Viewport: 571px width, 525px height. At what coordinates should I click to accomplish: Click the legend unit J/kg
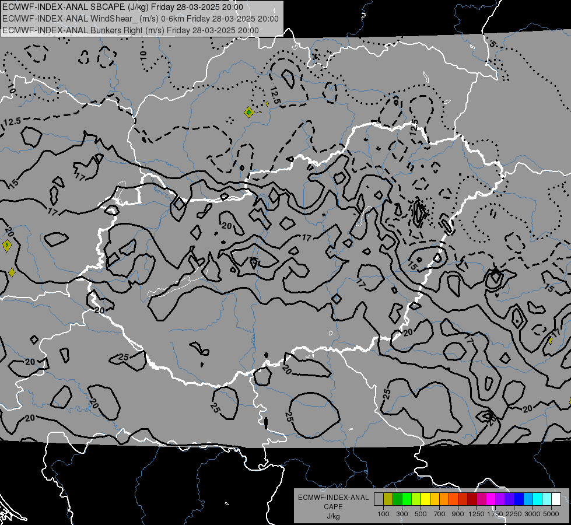(x=333, y=516)
